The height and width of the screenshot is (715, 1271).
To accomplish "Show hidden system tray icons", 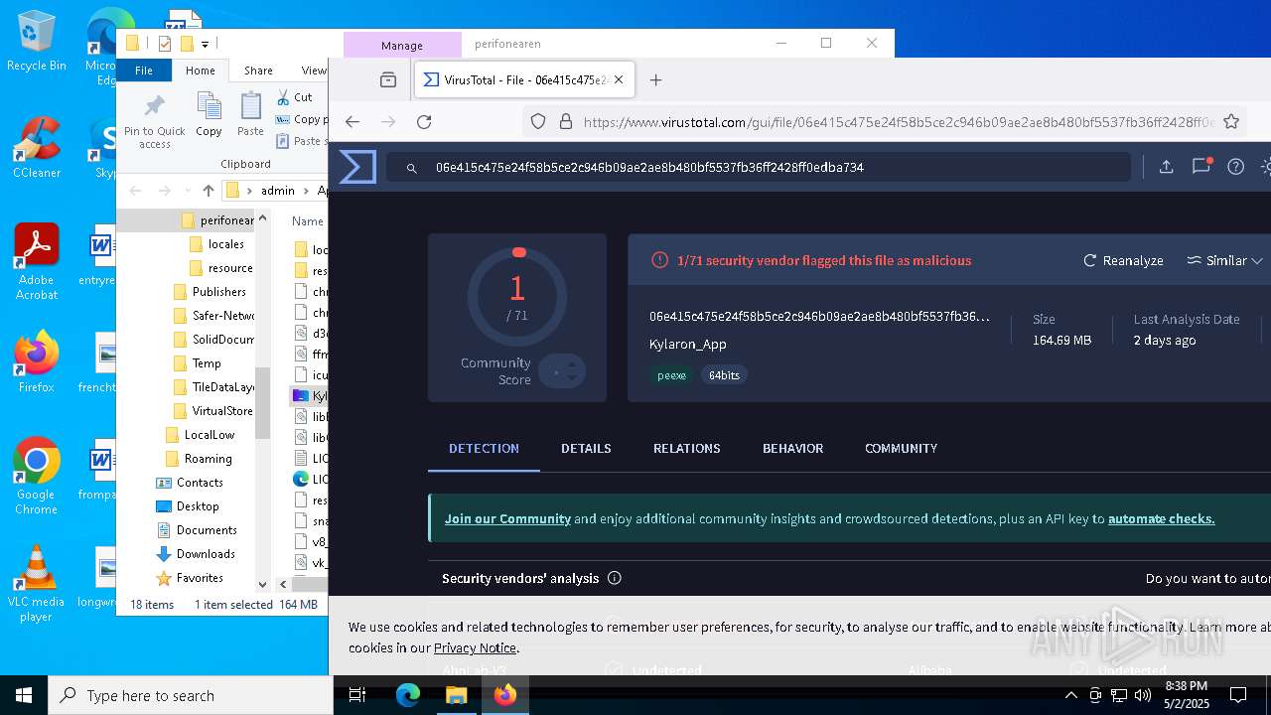I will 1070,695.
